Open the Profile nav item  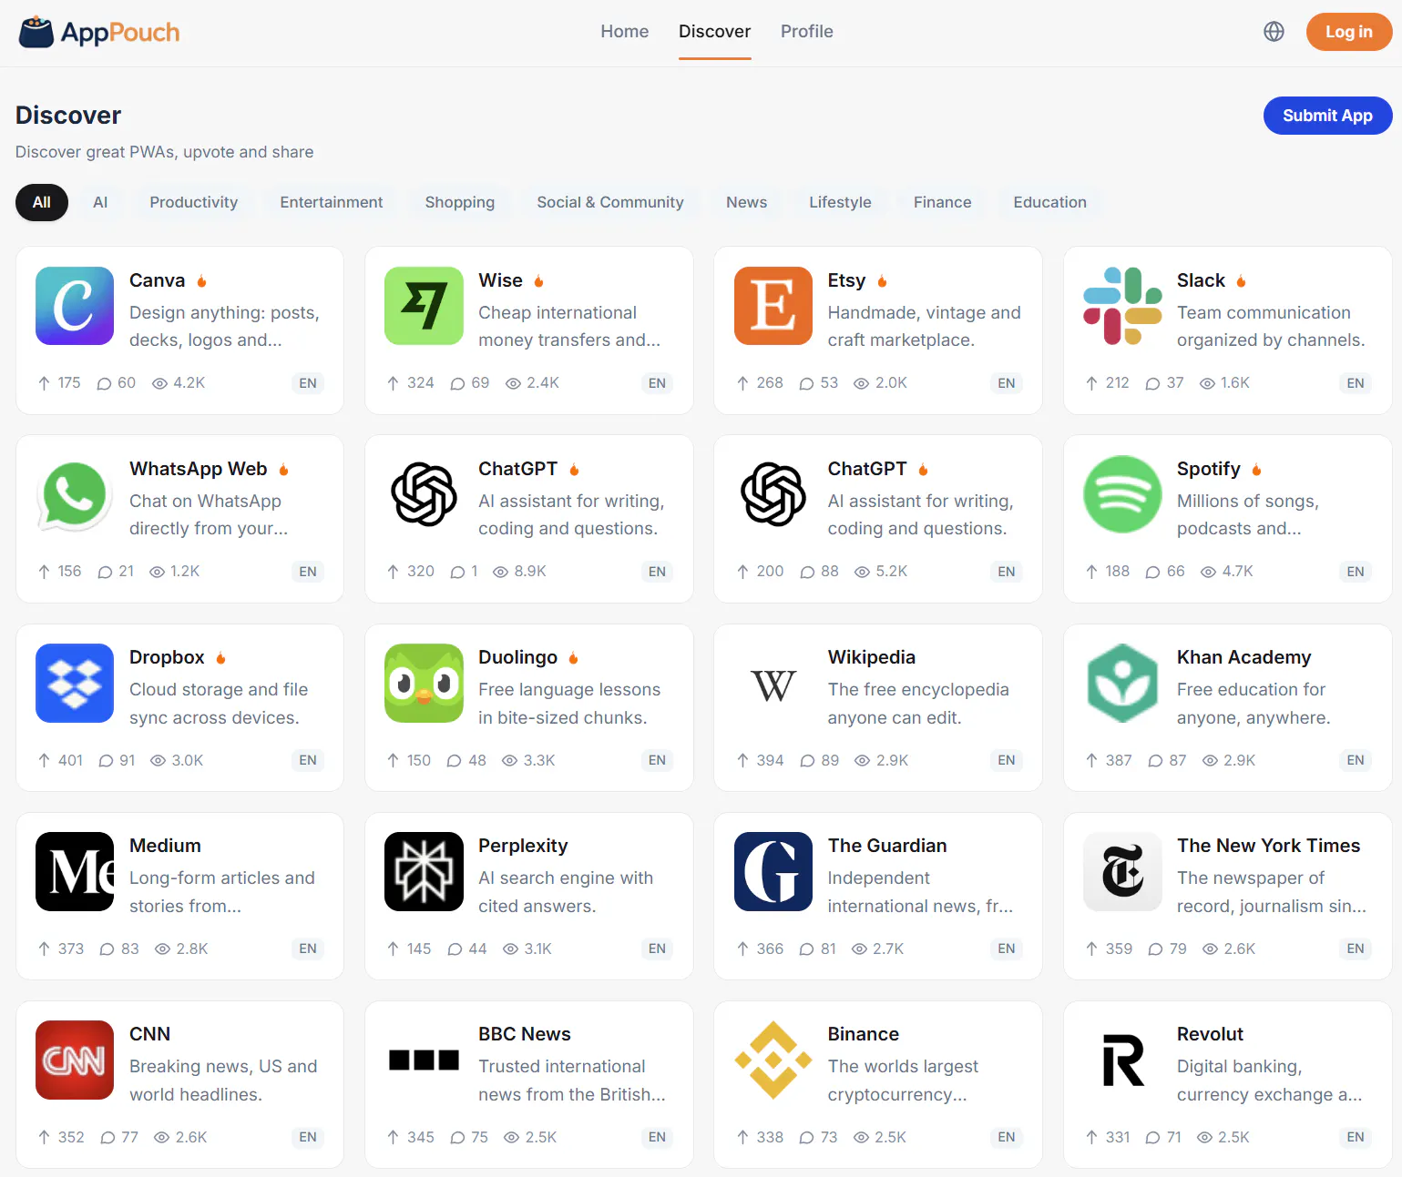[x=807, y=32]
